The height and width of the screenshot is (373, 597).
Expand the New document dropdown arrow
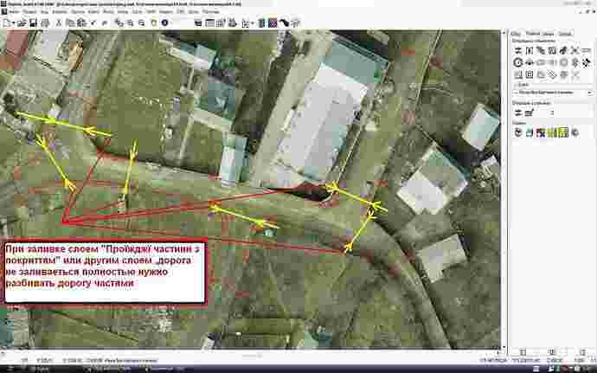(13, 23)
